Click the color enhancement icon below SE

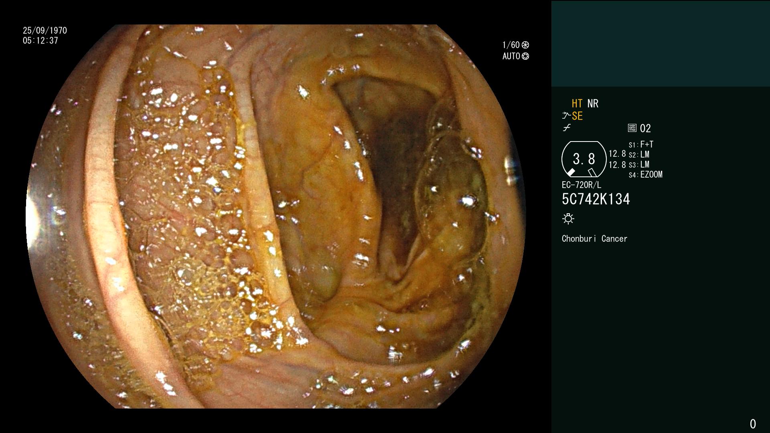[567, 128]
